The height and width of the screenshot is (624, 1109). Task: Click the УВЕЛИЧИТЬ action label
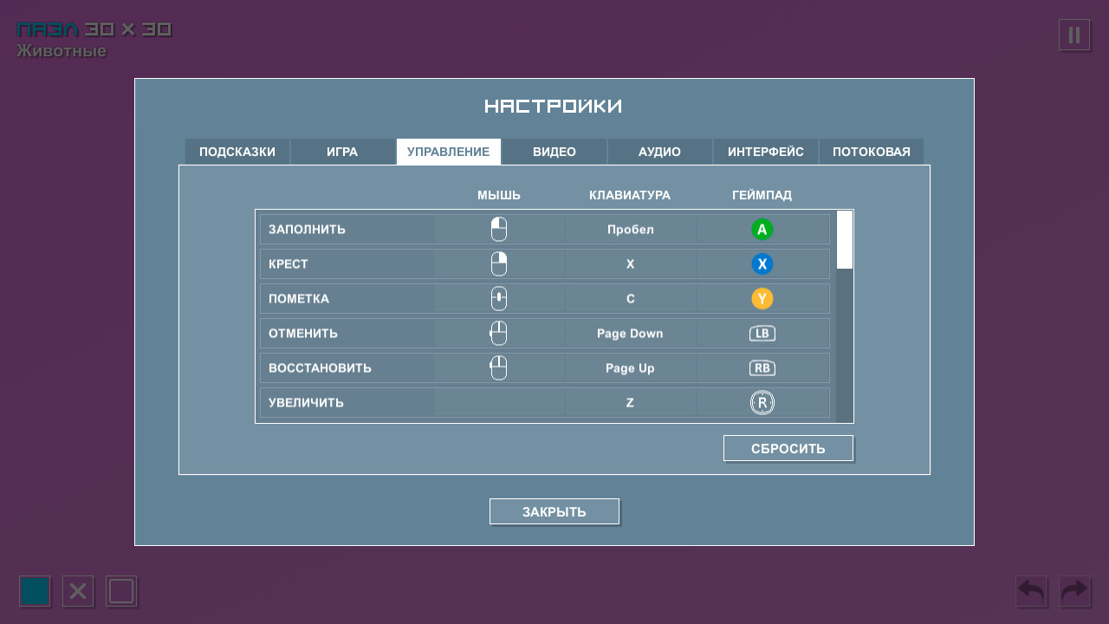tap(306, 403)
